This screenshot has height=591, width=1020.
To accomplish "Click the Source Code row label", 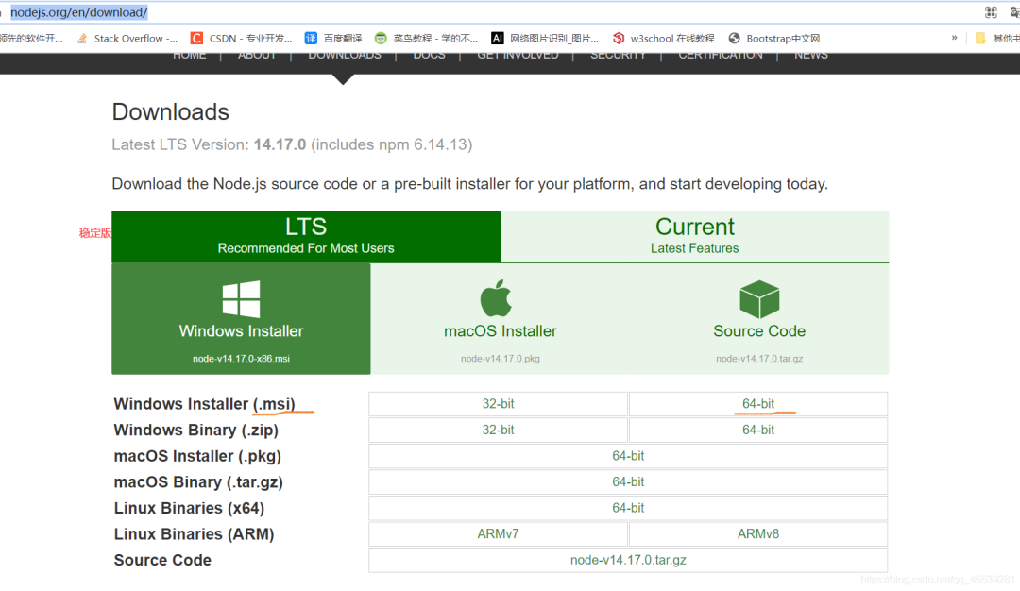I will (162, 560).
